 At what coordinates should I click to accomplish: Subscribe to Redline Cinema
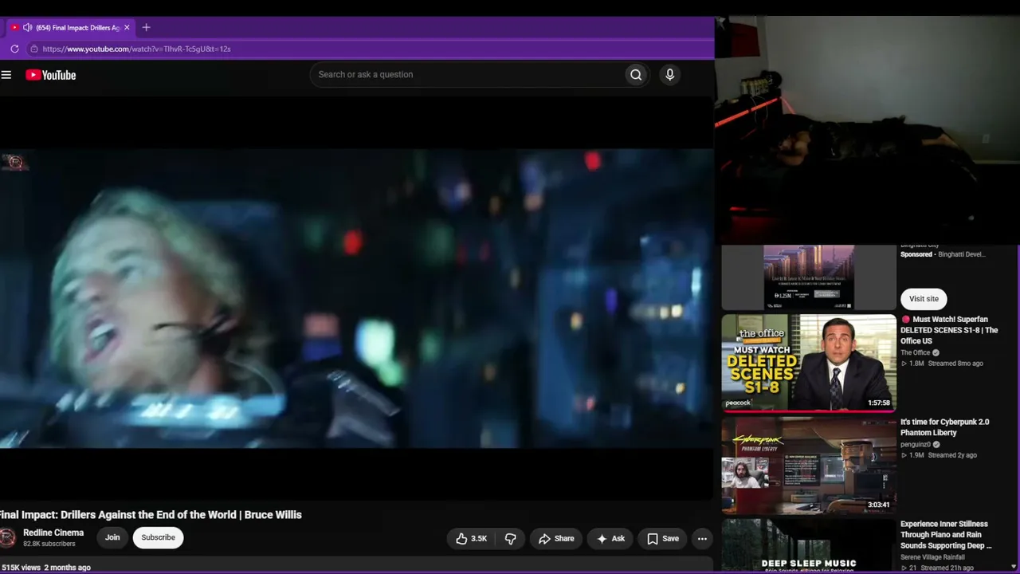[158, 537]
